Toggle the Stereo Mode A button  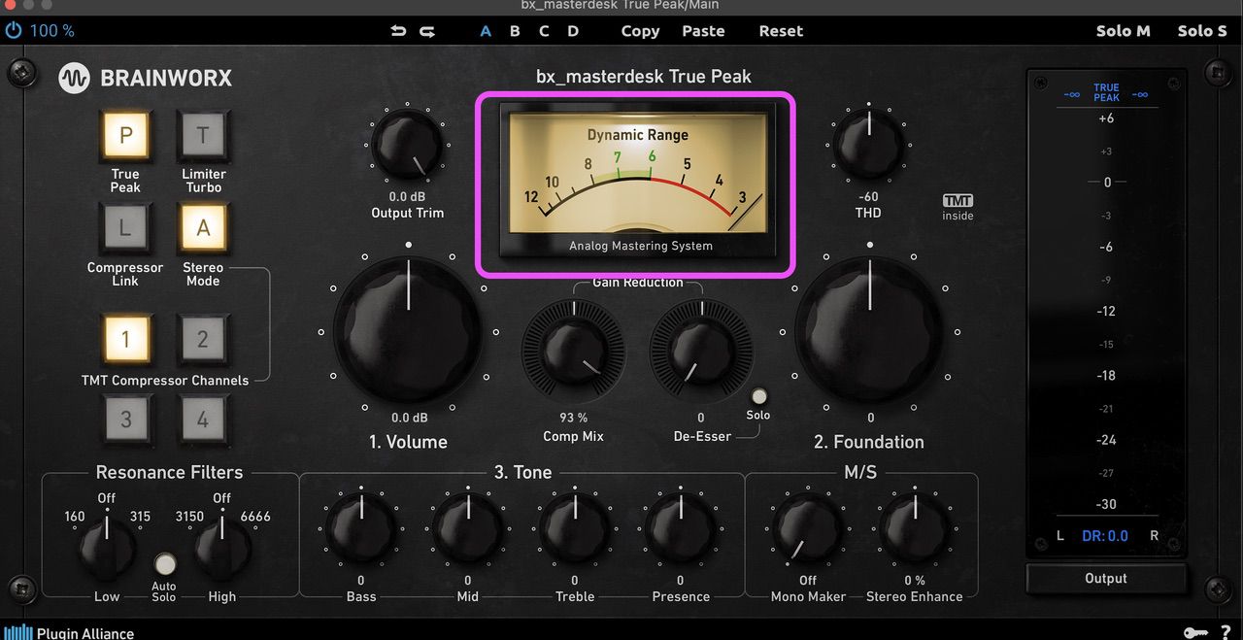[203, 228]
